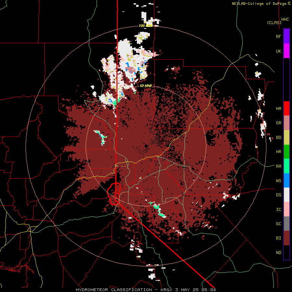Screen dimensions: 292x292
Task: Click the UK legend label
Action: [278, 51]
